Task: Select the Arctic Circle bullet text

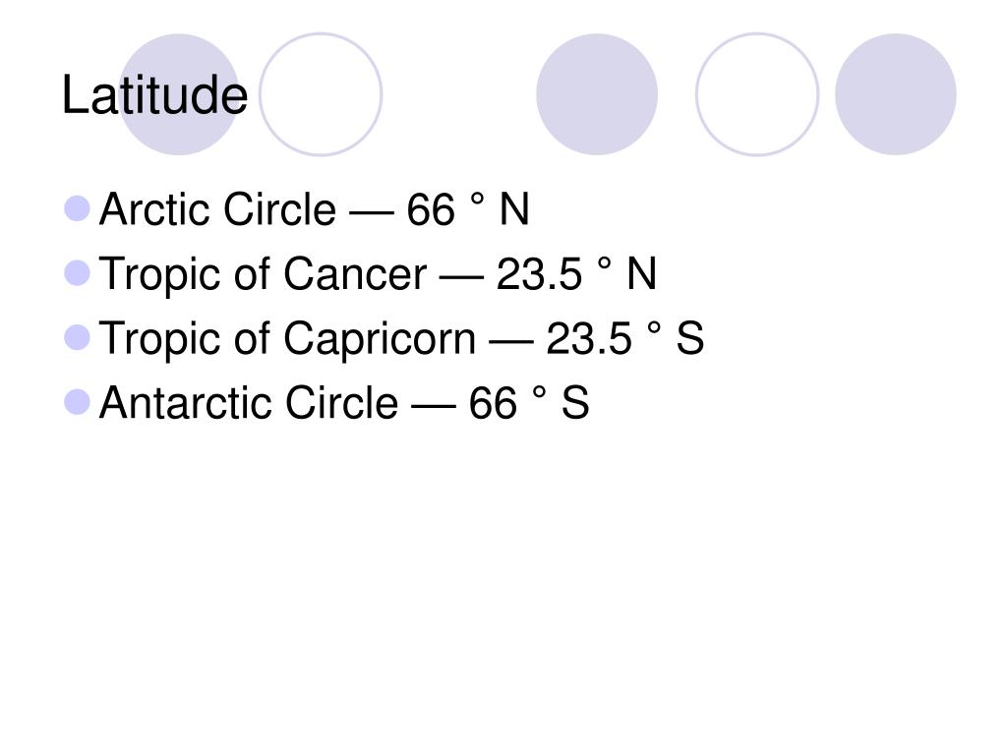Action: click(314, 209)
